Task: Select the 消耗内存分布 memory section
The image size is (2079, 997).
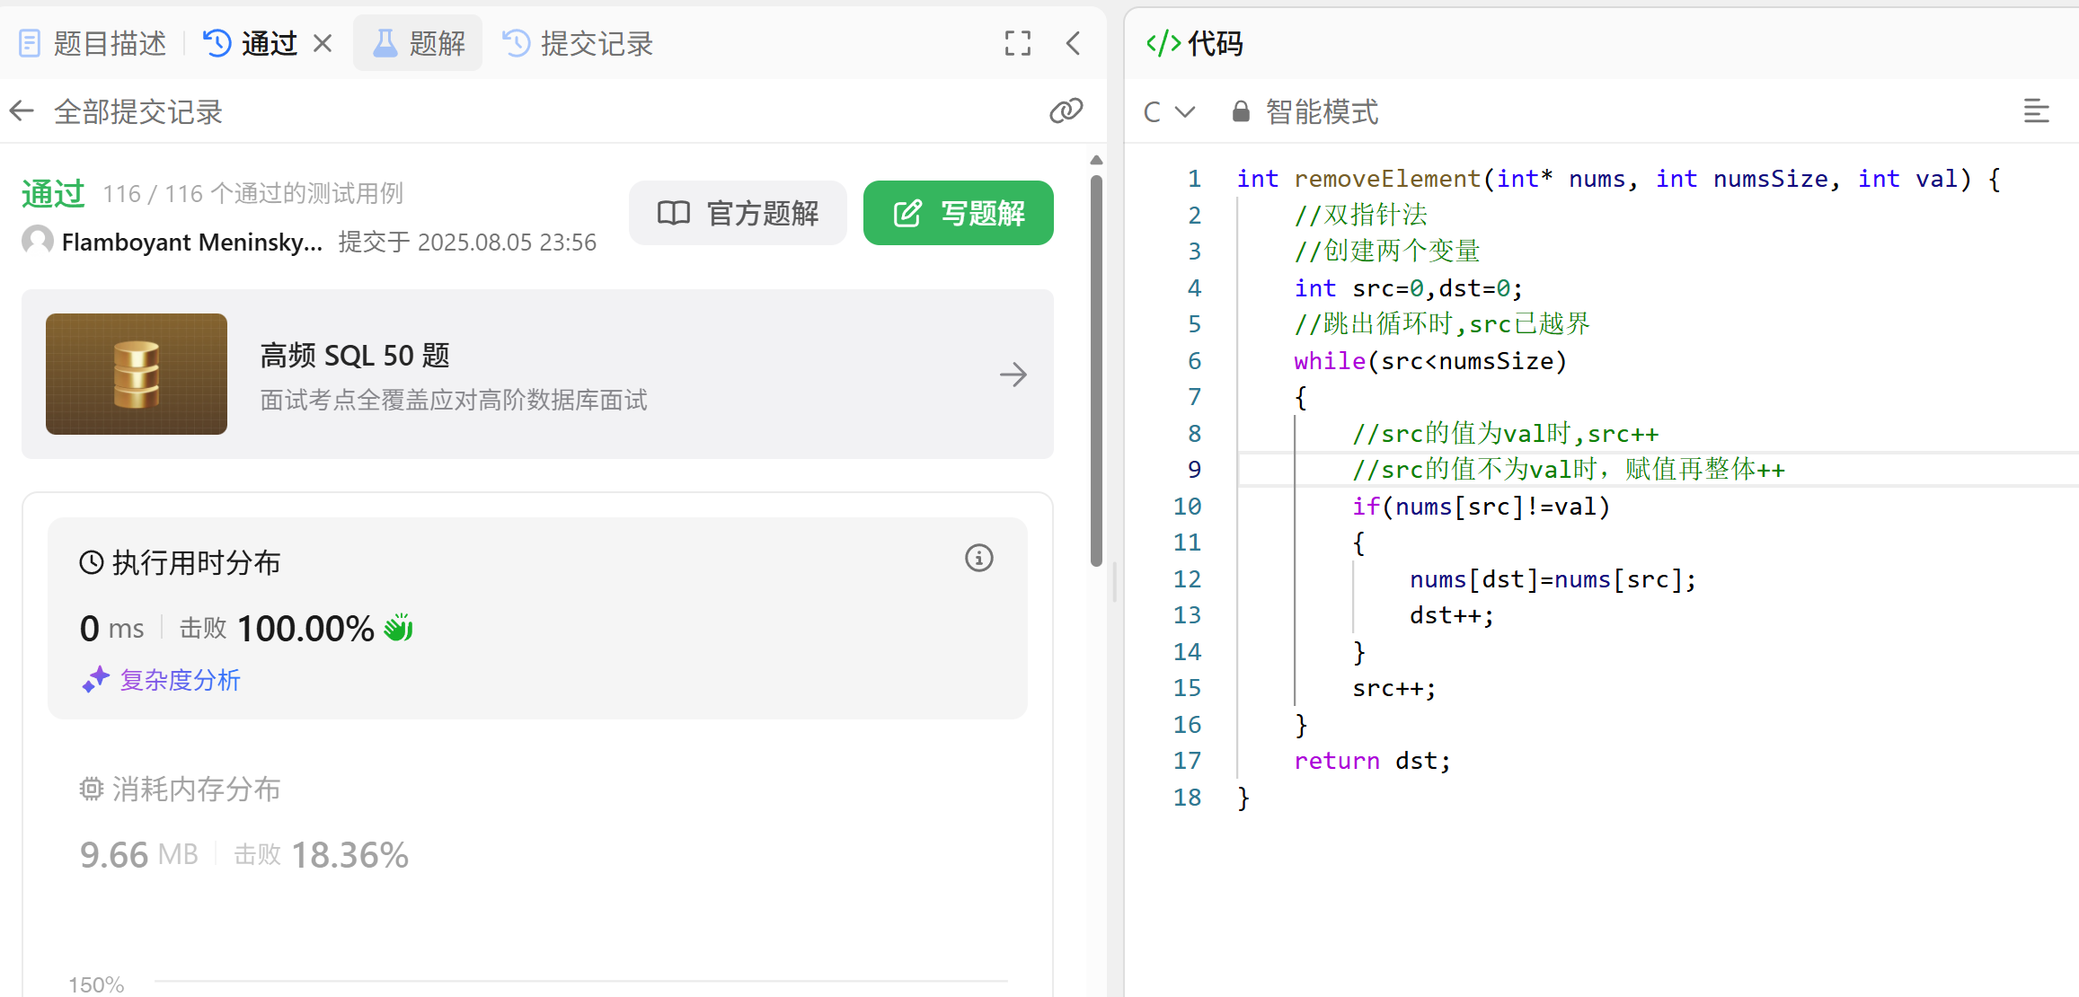Action: pos(180,790)
